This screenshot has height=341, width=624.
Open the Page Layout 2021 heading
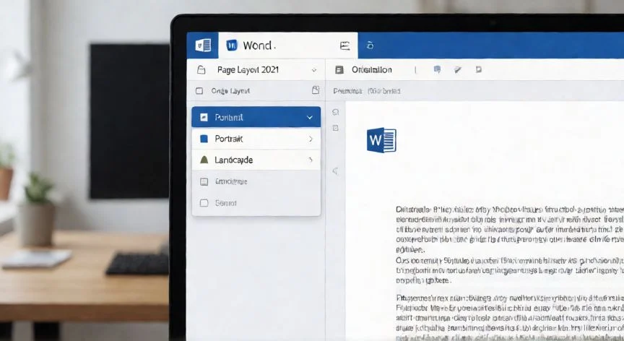(x=248, y=70)
